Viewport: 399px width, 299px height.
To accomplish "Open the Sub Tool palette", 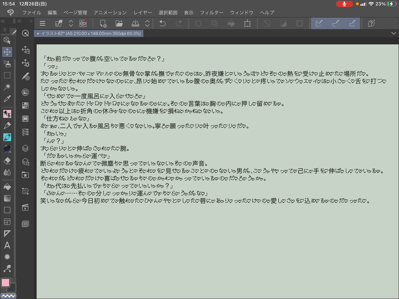I will (x=25, y=50).
